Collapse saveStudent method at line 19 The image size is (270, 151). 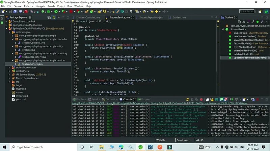(78, 45)
